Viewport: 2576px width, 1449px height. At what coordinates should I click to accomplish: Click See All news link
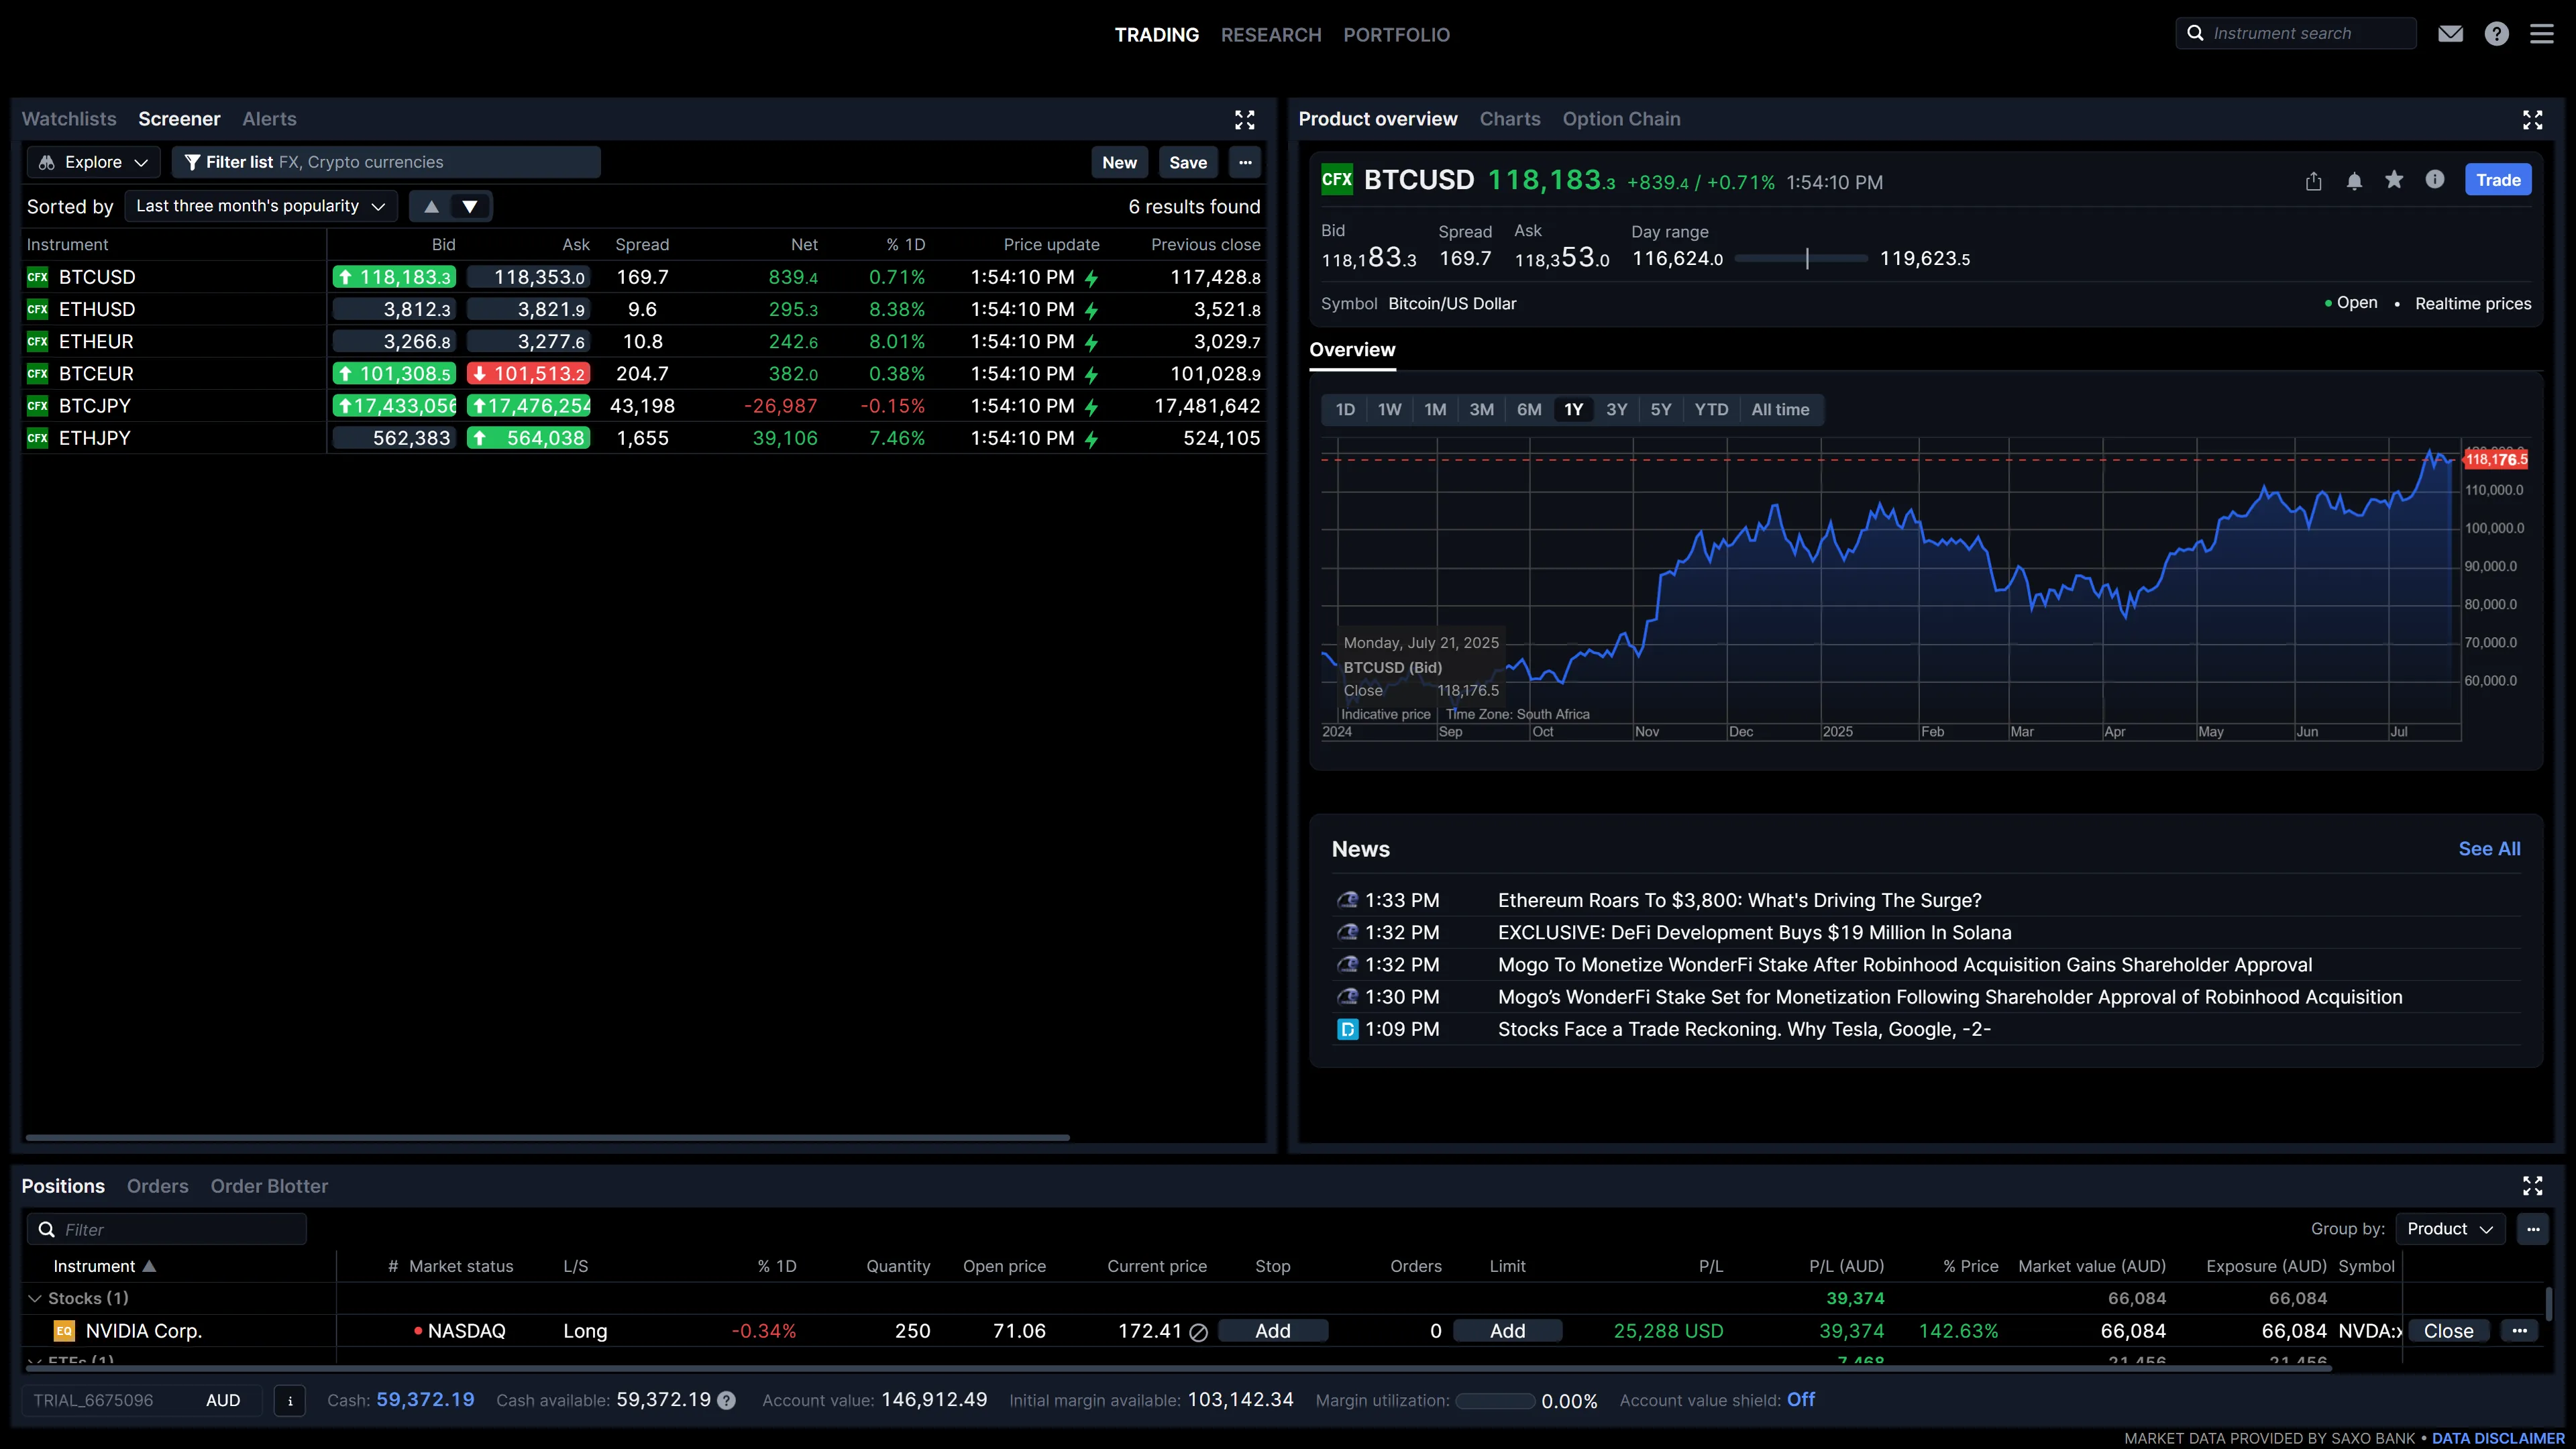pos(2489,849)
